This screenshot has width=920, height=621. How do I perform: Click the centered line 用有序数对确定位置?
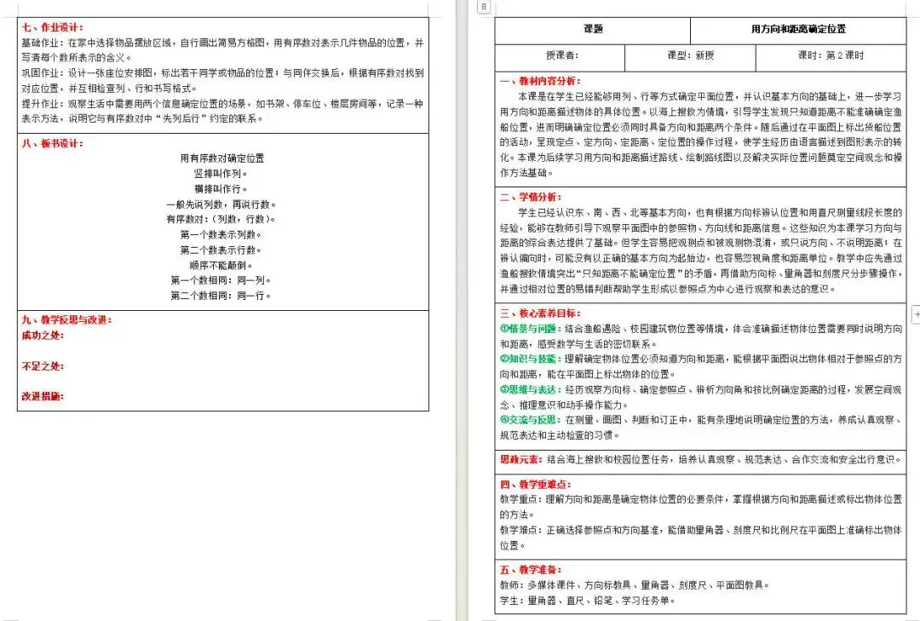tap(221, 158)
